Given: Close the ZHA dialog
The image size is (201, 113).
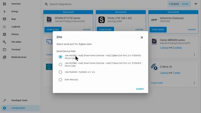Looking at the screenshot, I should [x=142, y=37].
